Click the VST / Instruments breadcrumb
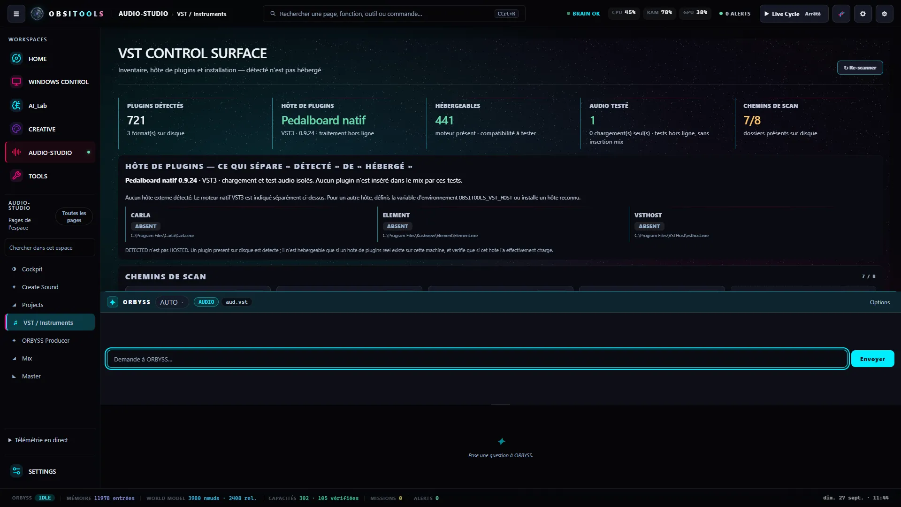The image size is (901, 507). [201, 14]
